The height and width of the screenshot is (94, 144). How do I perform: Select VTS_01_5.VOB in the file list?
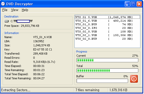pos(108,17)
